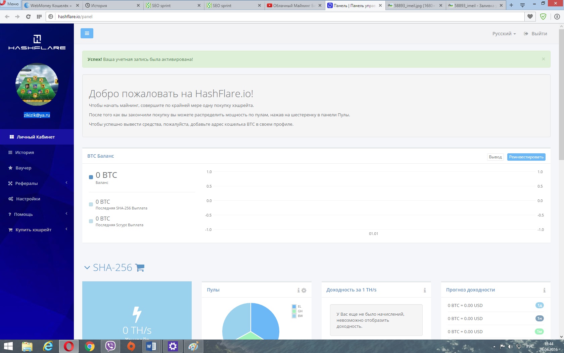Open Microsoft Word from the taskbar
This screenshot has width=564, height=353.
pyautogui.click(x=151, y=346)
